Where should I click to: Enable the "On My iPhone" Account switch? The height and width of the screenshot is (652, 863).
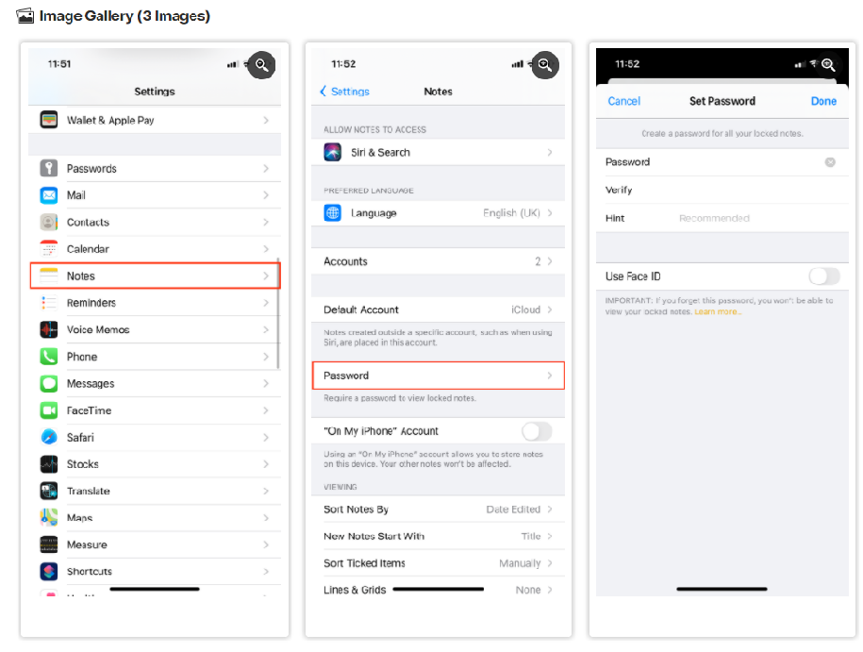[537, 431]
